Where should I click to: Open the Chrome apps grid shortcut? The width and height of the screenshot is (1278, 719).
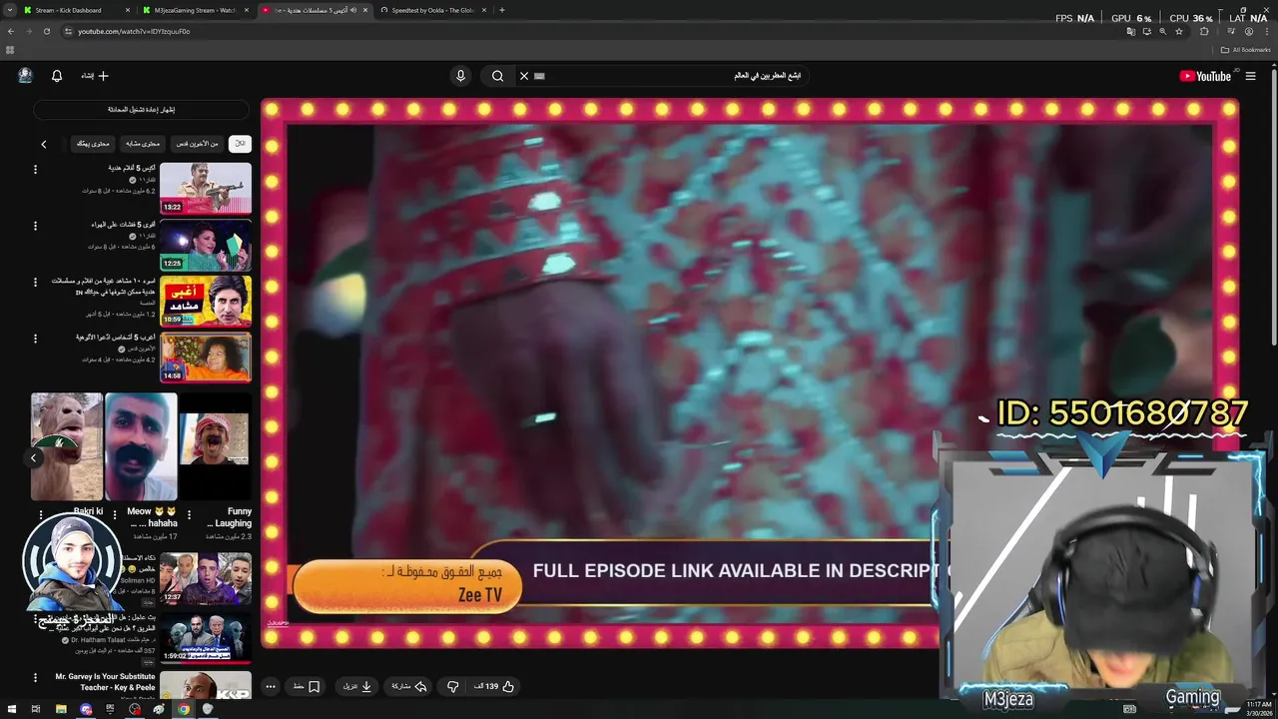pyautogui.click(x=11, y=50)
